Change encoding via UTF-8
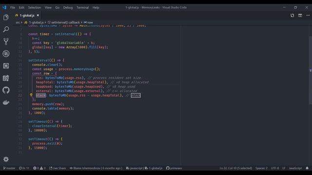The image size is (312, 175). pyautogui.click(x=275, y=168)
